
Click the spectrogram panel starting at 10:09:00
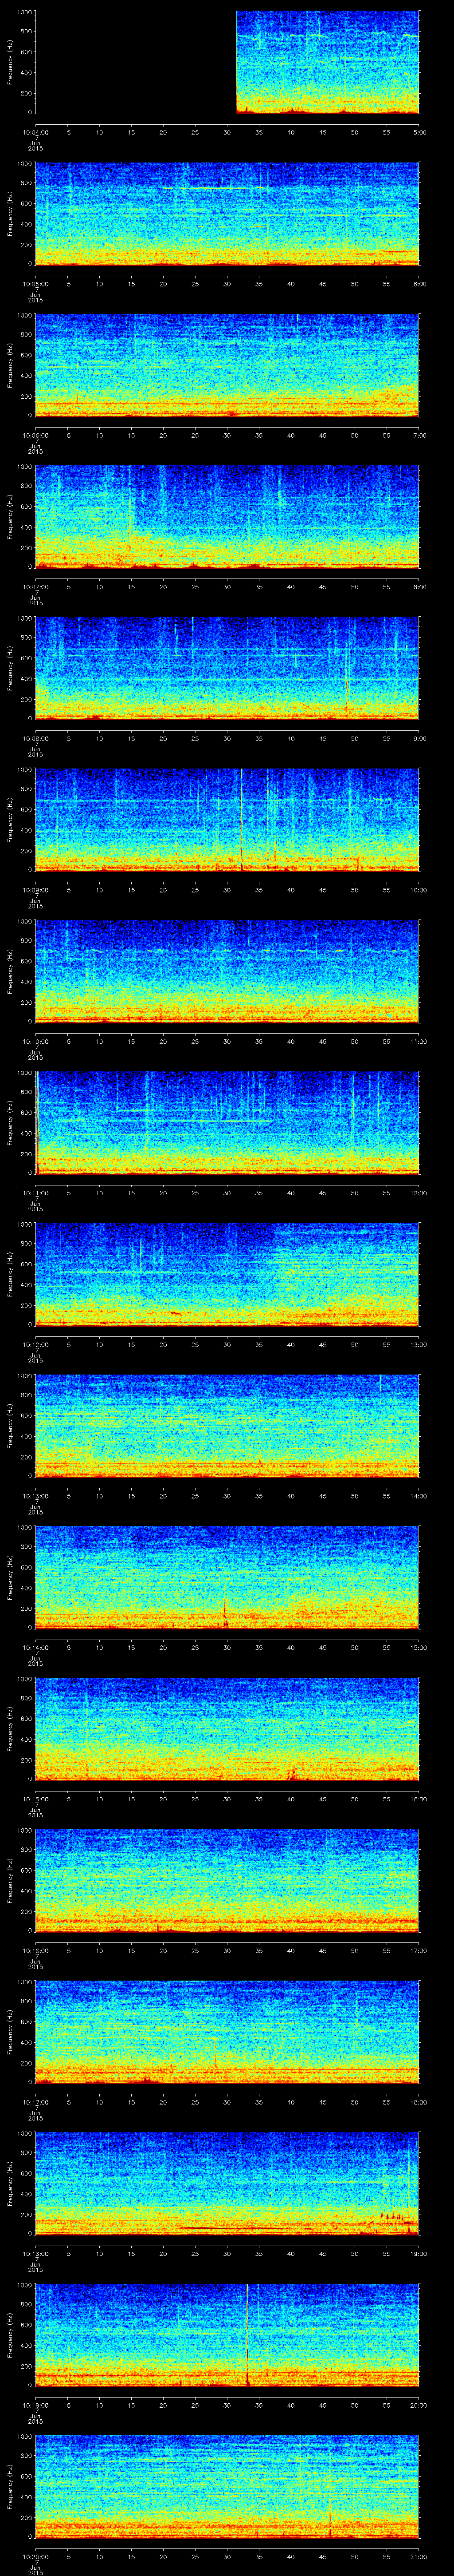227,820
